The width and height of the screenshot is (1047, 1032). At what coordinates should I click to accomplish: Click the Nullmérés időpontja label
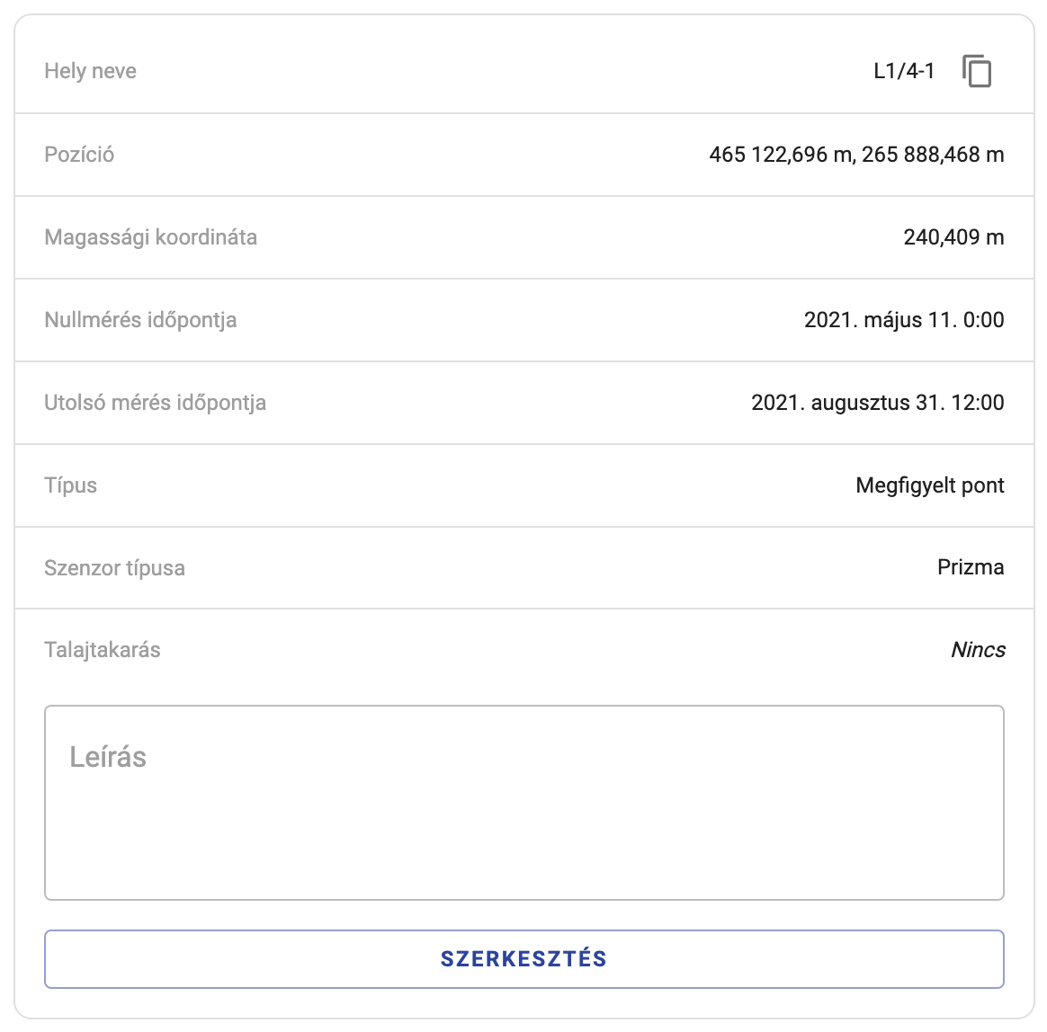tap(140, 320)
